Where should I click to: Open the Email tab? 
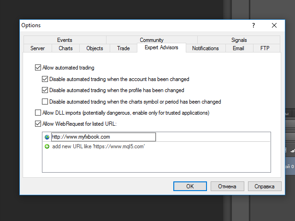point(238,48)
